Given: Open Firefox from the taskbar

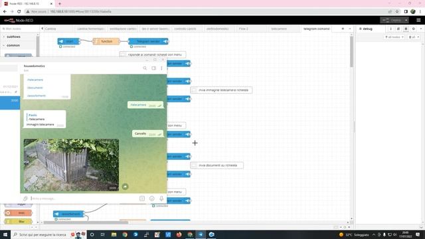Looking at the screenshot, I should click(179, 234).
